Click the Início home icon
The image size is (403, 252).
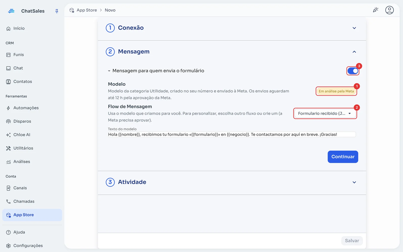coord(8,28)
